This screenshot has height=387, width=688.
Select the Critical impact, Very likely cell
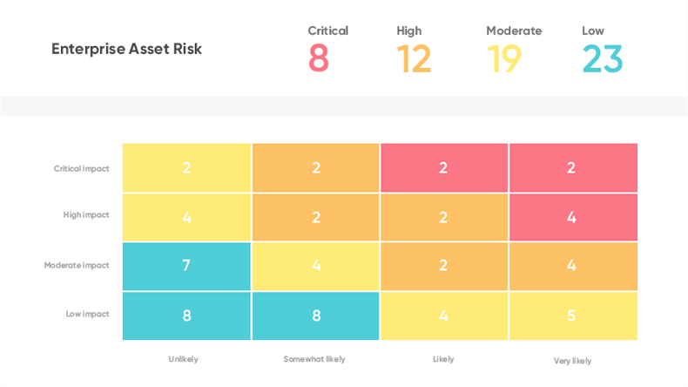[x=572, y=168]
